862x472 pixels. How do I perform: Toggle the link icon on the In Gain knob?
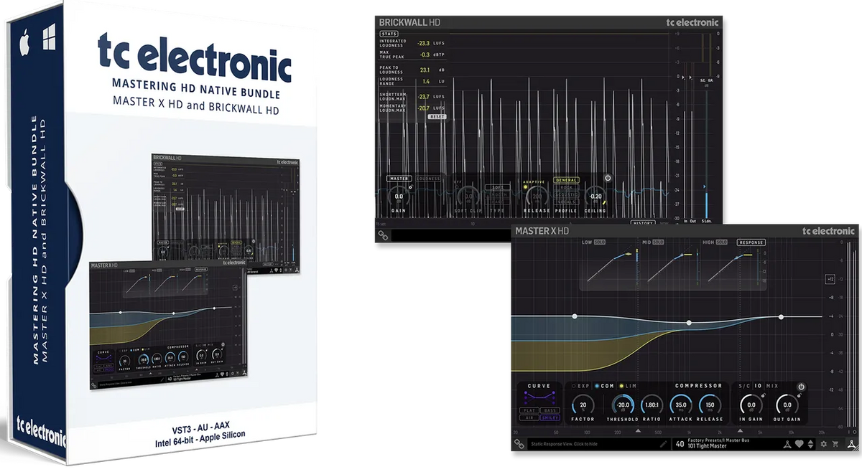pos(763,395)
